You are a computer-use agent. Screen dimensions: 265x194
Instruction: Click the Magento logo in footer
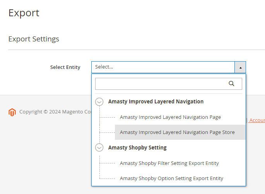coord(12,112)
